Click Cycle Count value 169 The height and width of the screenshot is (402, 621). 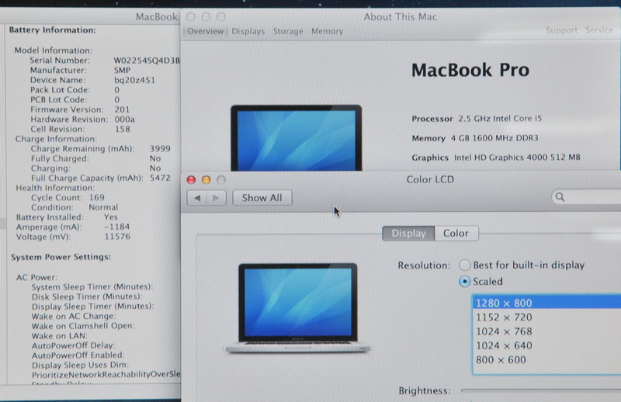click(96, 197)
